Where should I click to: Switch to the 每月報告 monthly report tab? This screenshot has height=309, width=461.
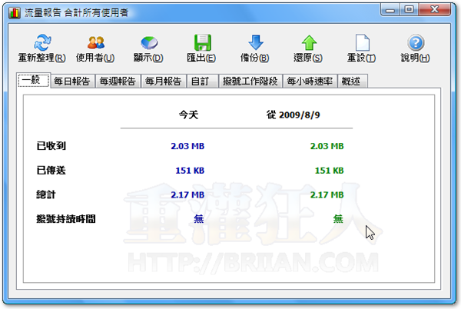click(163, 81)
